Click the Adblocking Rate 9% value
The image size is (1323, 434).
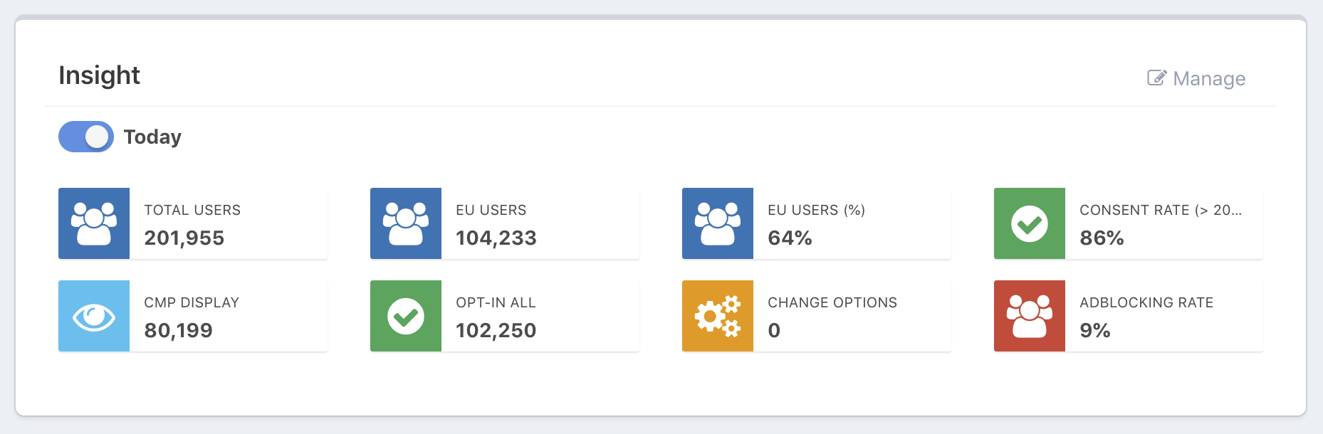click(x=1095, y=330)
